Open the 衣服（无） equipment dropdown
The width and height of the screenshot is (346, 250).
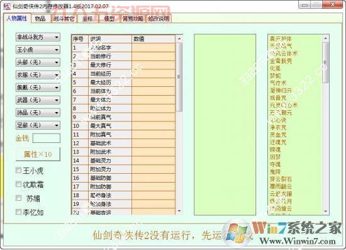(x=38, y=75)
